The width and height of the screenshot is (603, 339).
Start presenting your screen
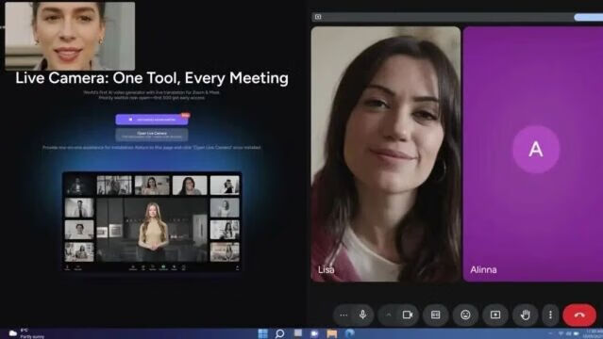coord(495,315)
